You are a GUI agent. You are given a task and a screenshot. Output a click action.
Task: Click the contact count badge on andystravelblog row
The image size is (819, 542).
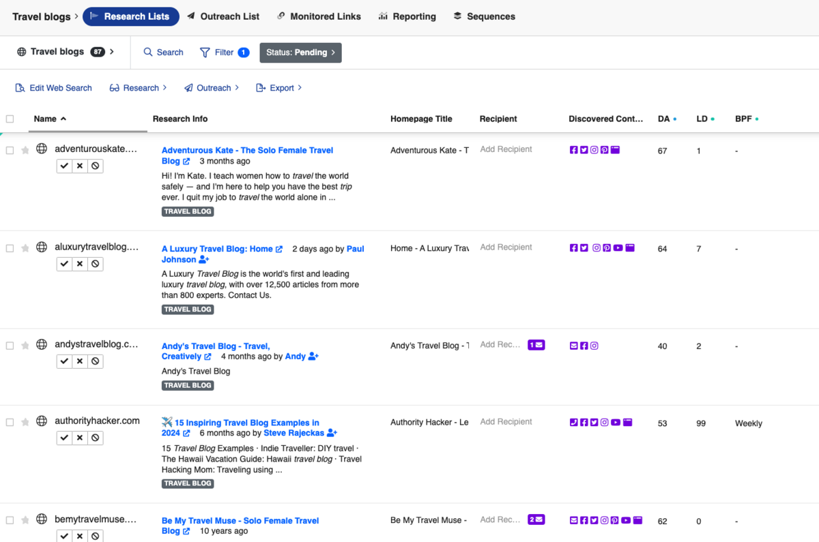tap(536, 345)
